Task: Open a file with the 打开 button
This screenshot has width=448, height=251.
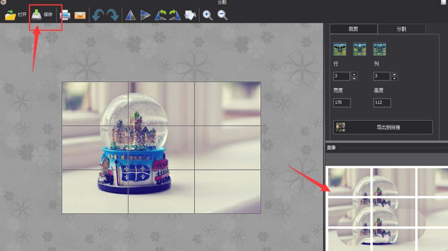Action: pos(16,15)
